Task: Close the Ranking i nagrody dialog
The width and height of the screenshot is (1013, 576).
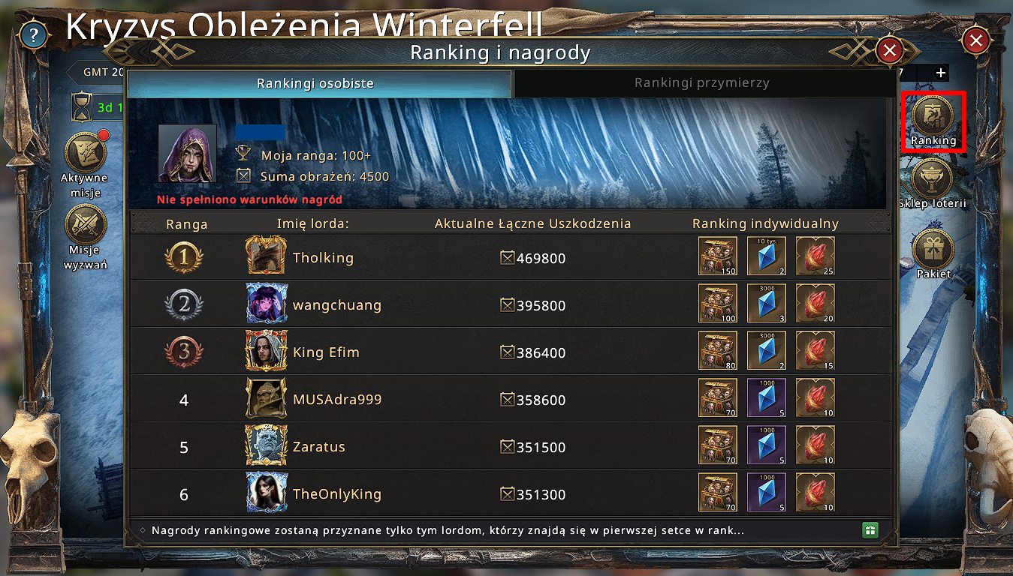Action: pos(890,50)
